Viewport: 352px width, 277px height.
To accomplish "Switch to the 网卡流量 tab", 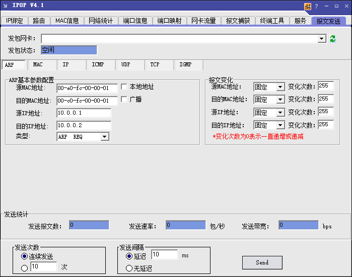I will (203, 21).
